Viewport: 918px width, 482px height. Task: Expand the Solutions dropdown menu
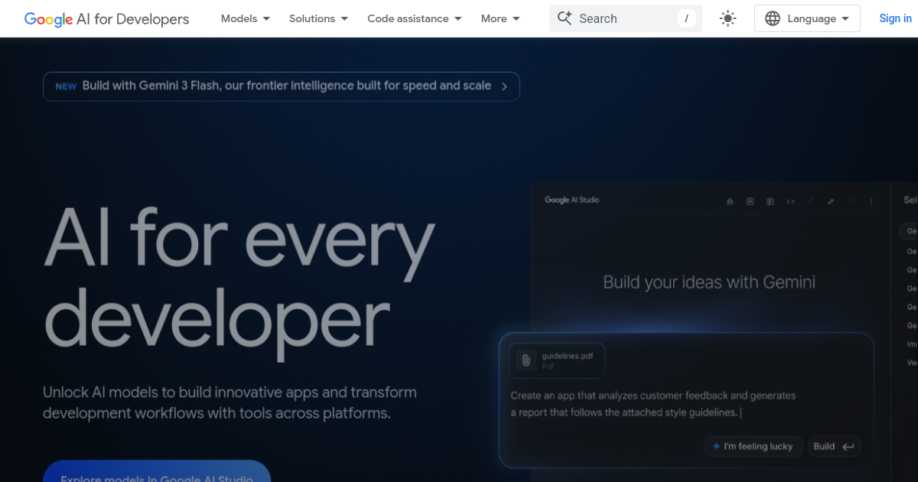coord(319,18)
